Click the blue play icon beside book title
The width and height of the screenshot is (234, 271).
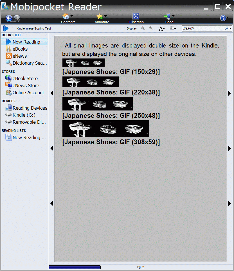pos(6,28)
